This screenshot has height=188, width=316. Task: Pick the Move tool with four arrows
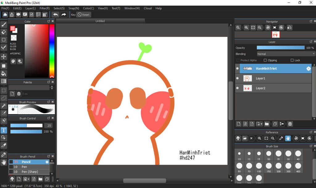pyautogui.click(x=4, y=56)
